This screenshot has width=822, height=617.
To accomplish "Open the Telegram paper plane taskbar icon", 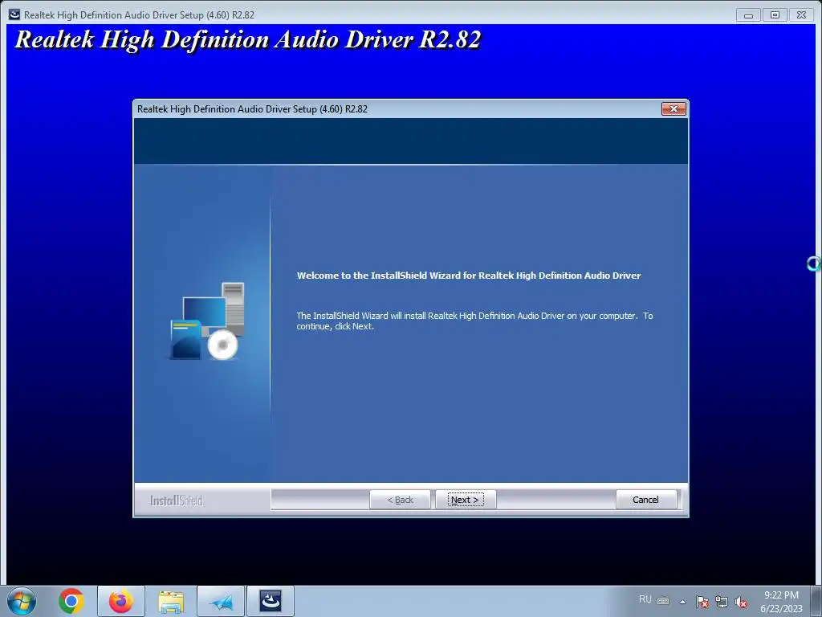I will click(221, 602).
